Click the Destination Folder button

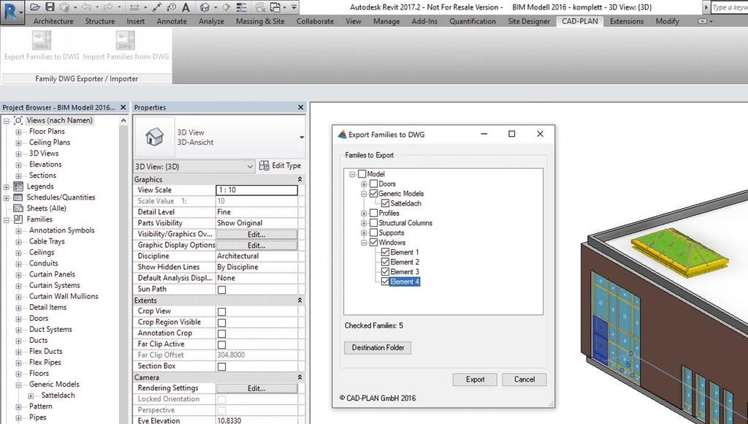coord(378,347)
